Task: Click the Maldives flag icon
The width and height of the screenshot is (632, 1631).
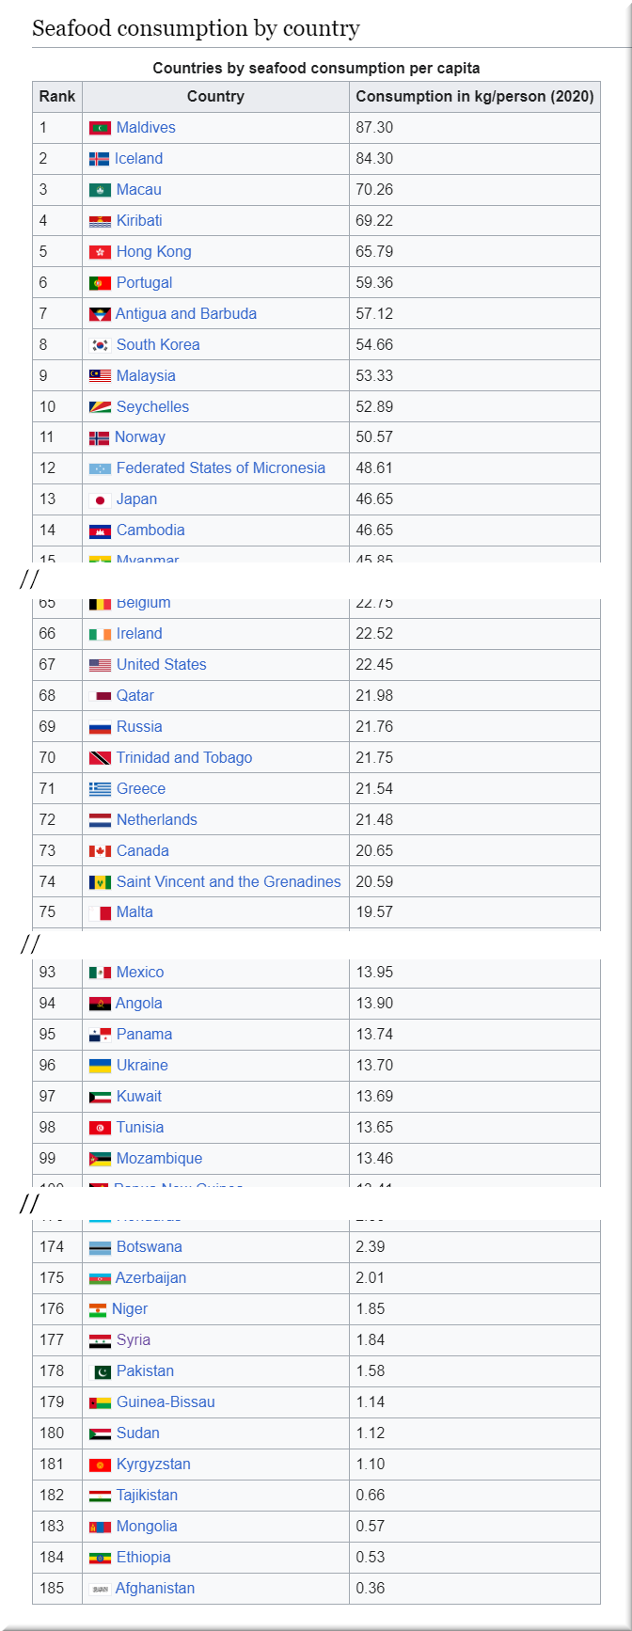Action: (100, 128)
